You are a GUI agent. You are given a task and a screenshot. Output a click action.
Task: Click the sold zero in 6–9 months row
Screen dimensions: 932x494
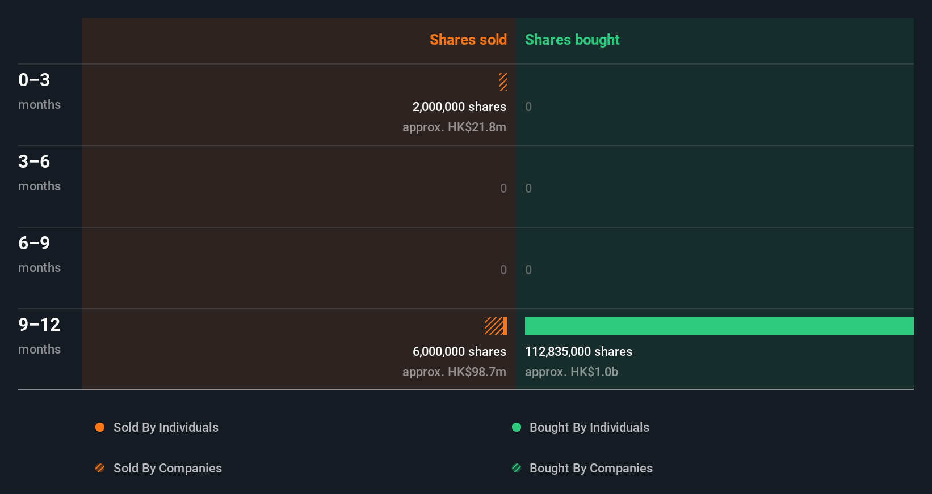503,270
